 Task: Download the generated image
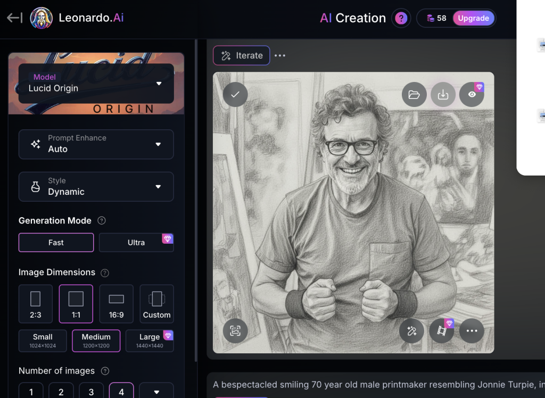pos(443,95)
